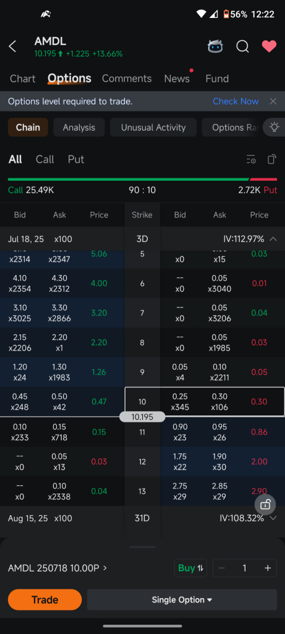Open search with magnifier icon
The image size is (285, 634).
242,46
